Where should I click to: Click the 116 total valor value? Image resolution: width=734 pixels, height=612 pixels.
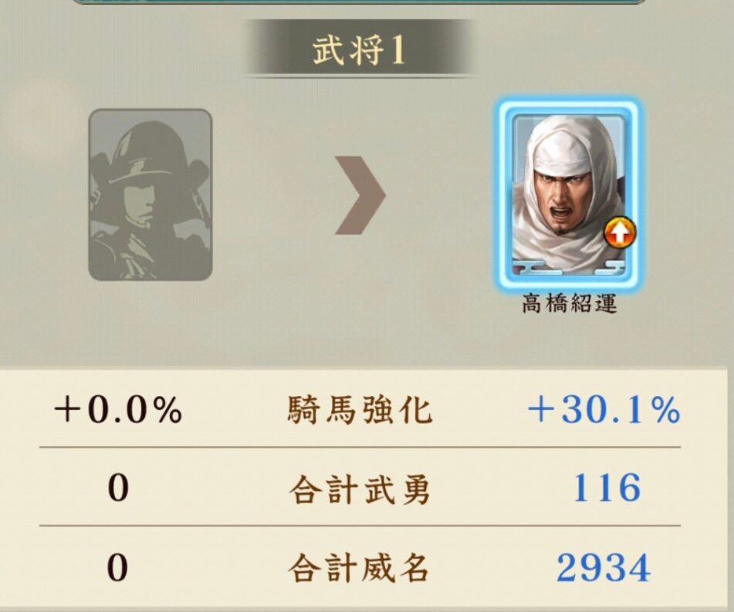(607, 488)
